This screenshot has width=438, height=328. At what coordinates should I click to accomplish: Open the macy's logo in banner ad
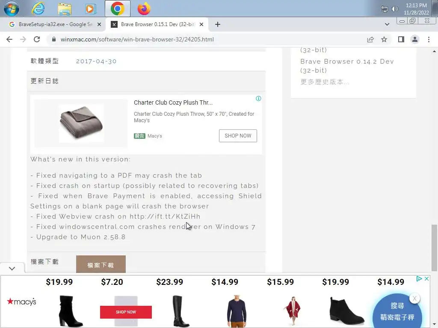(x=21, y=302)
